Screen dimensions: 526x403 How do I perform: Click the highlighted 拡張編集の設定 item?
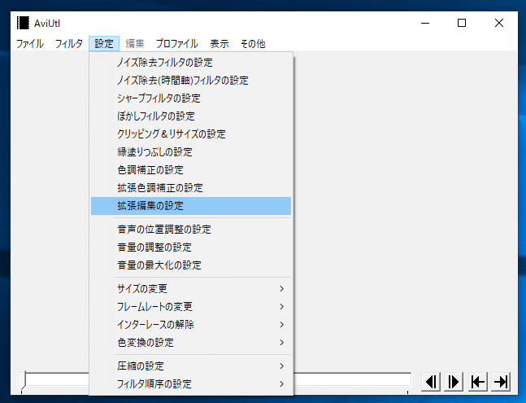[x=191, y=206]
